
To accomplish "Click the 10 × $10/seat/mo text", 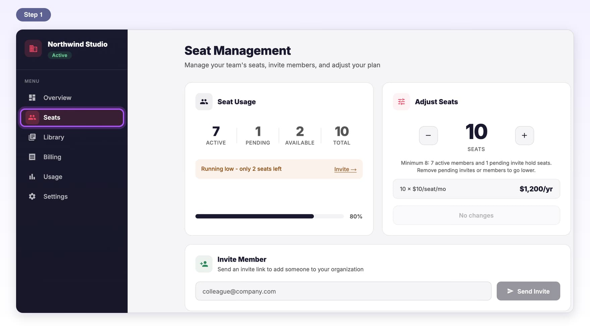I will click(423, 189).
